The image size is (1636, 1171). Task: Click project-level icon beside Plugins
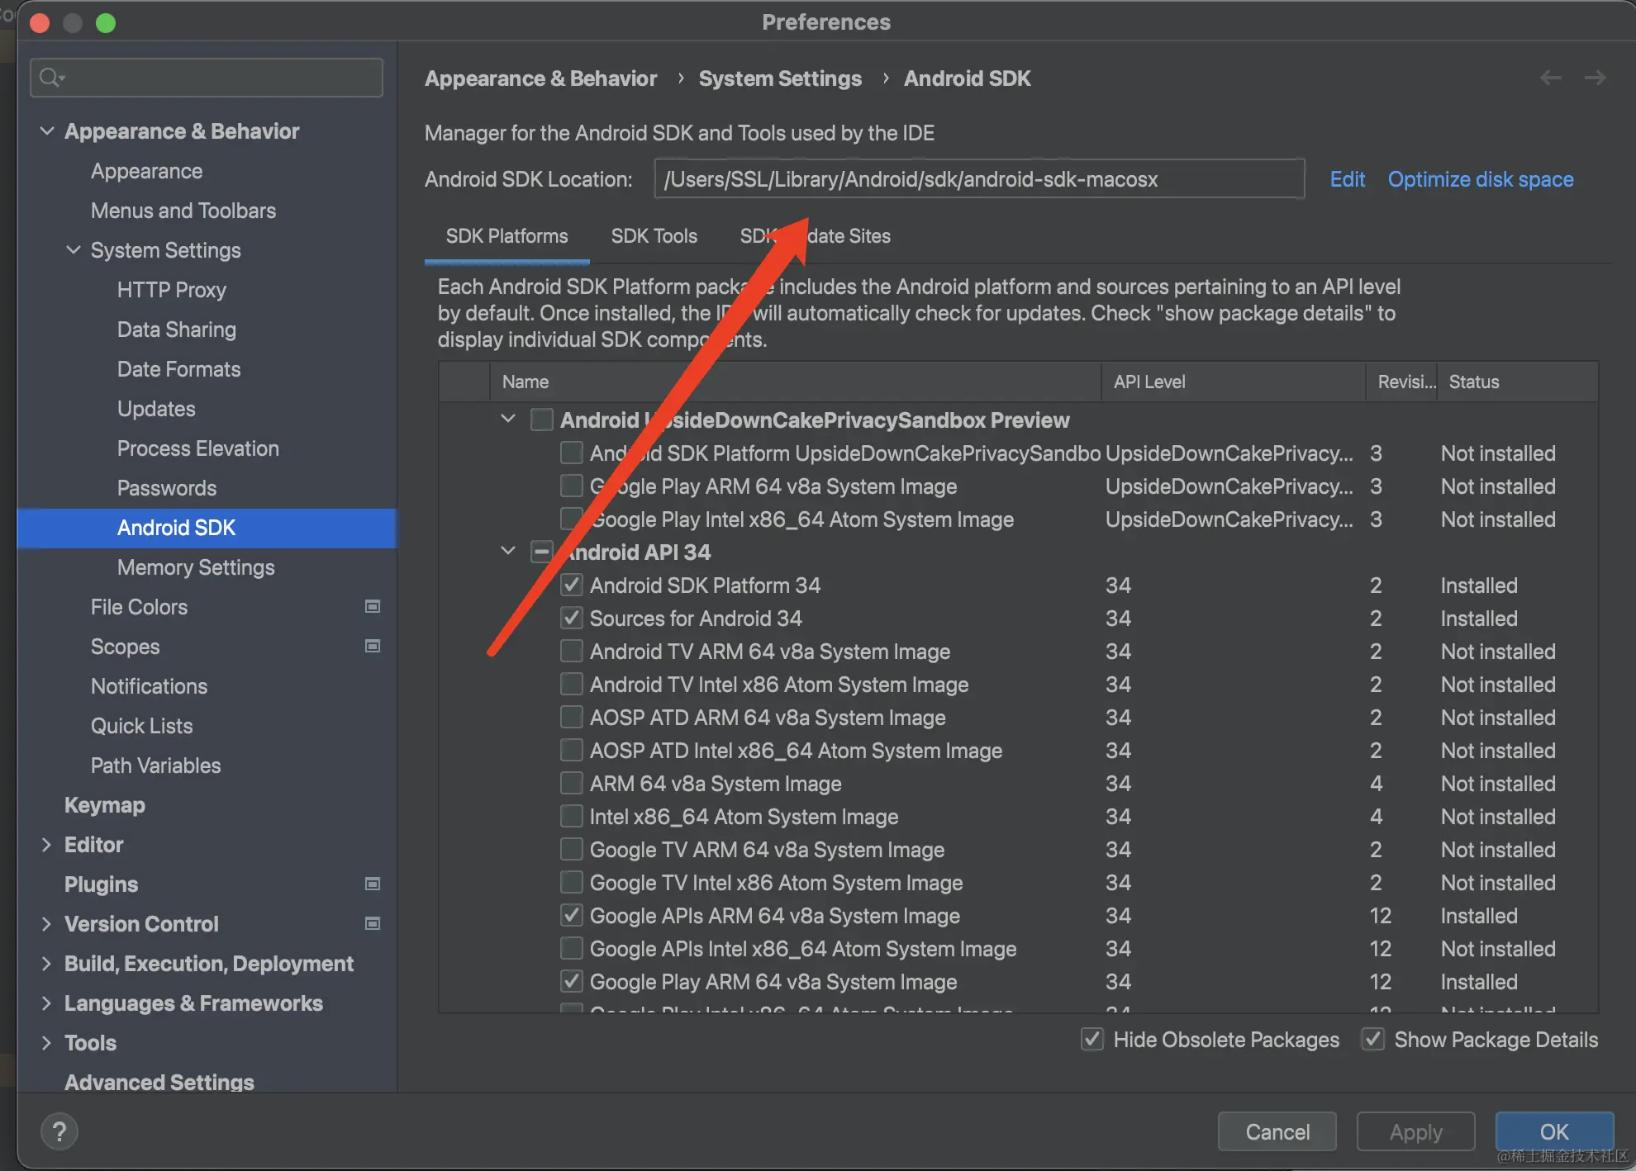pyautogui.click(x=373, y=884)
